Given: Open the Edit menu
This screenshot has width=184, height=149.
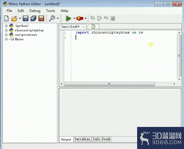Looking at the screenshot, I should 21,11.
